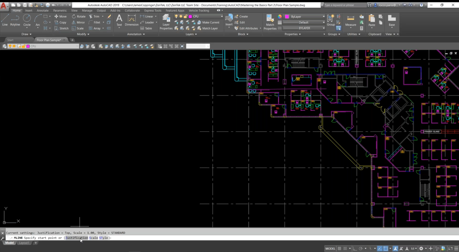Screen dimensions: 459x252
Task: Select the Measure utility tool
Action: coord(350,21)
